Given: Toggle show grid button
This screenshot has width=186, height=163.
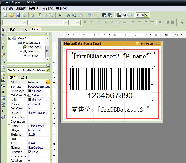Looking at the screenshot, I should click(x=119, y=15).
